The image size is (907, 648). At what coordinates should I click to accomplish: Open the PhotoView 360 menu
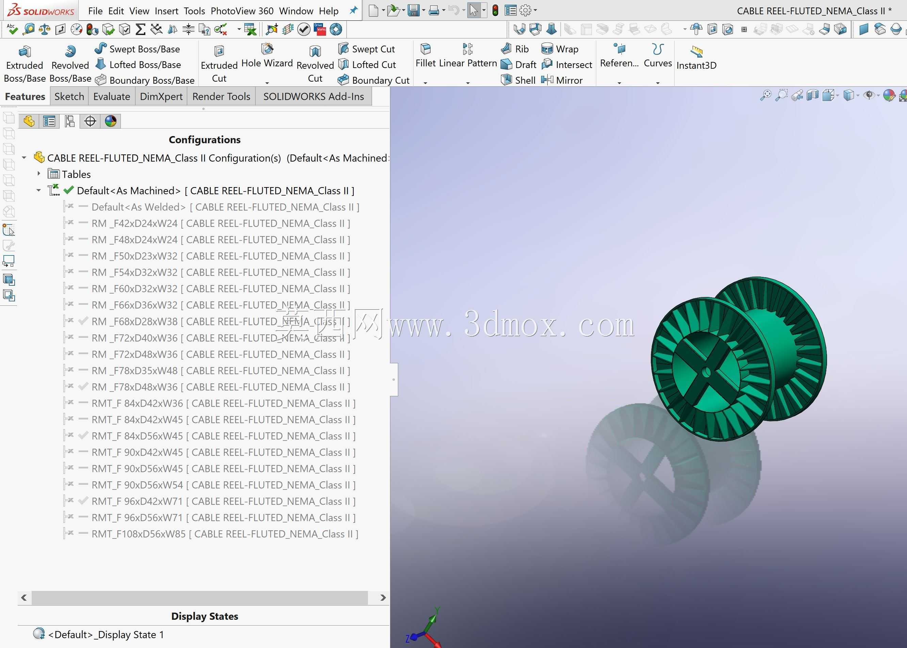tap(242, 11)
